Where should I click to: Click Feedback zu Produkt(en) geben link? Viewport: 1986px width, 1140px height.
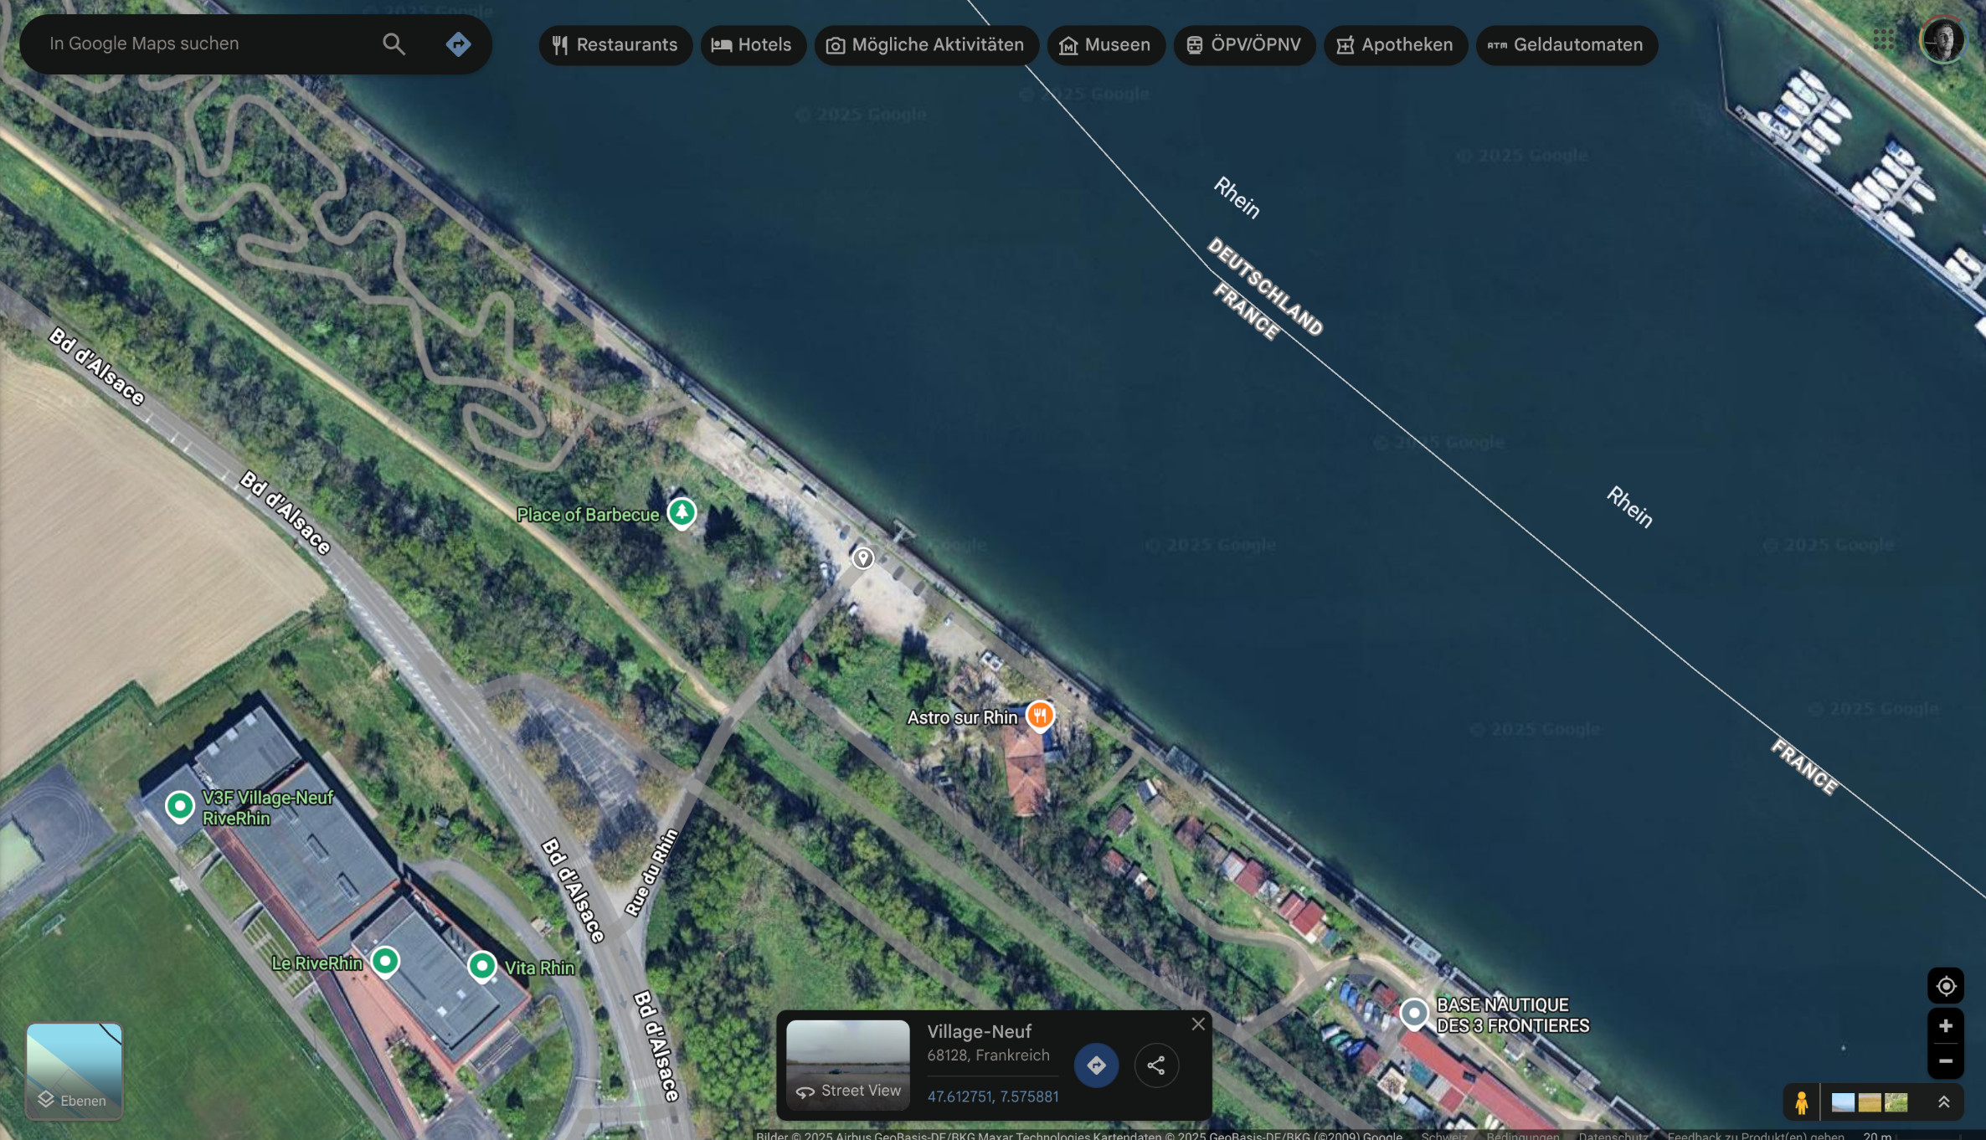pyautogui.click(x=1755, y=1135)
